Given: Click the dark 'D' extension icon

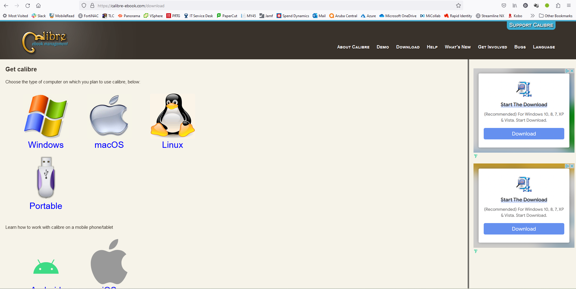Looking at the screenshot, I should click(x=525, y=6).
